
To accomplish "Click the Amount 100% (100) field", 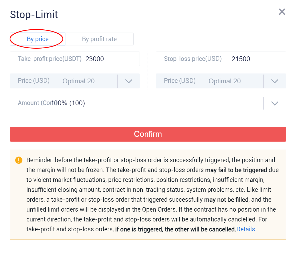I will pos(137,103).
